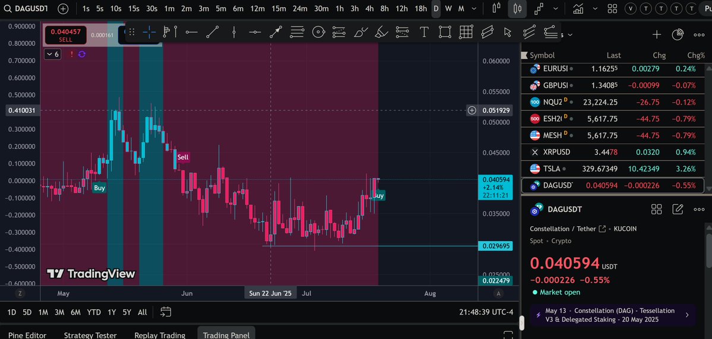Click the plus on the 0.051929 price label
Viewport: 712px width, 339px height.
coord(471,110)
